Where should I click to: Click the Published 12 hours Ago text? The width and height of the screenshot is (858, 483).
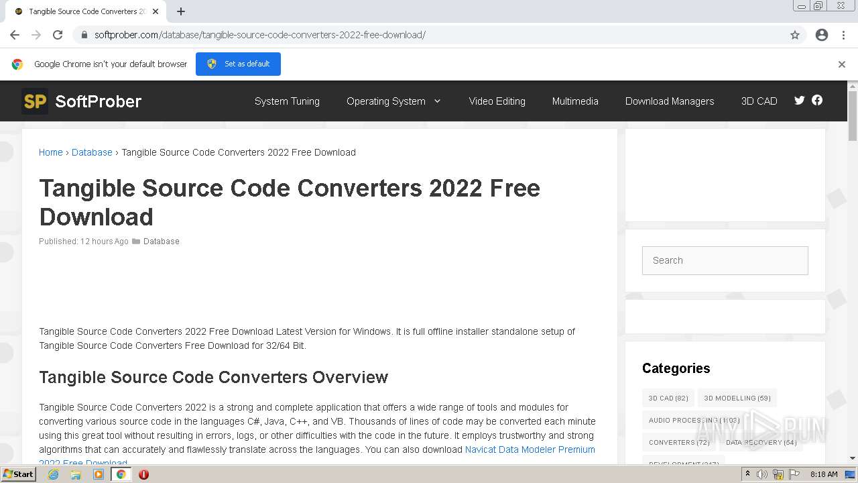[84, 241]
